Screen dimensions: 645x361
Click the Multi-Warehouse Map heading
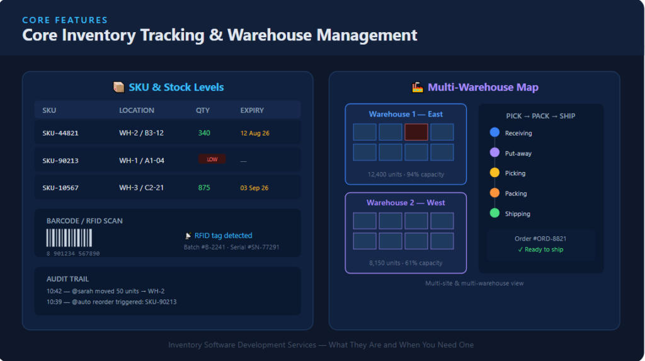pos(483,88)
